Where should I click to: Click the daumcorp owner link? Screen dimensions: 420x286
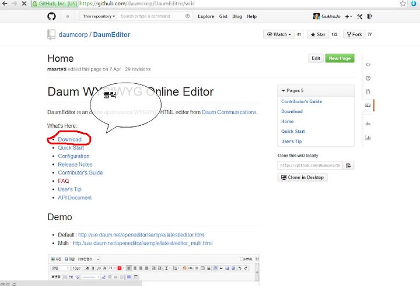[x=73, y=34]
